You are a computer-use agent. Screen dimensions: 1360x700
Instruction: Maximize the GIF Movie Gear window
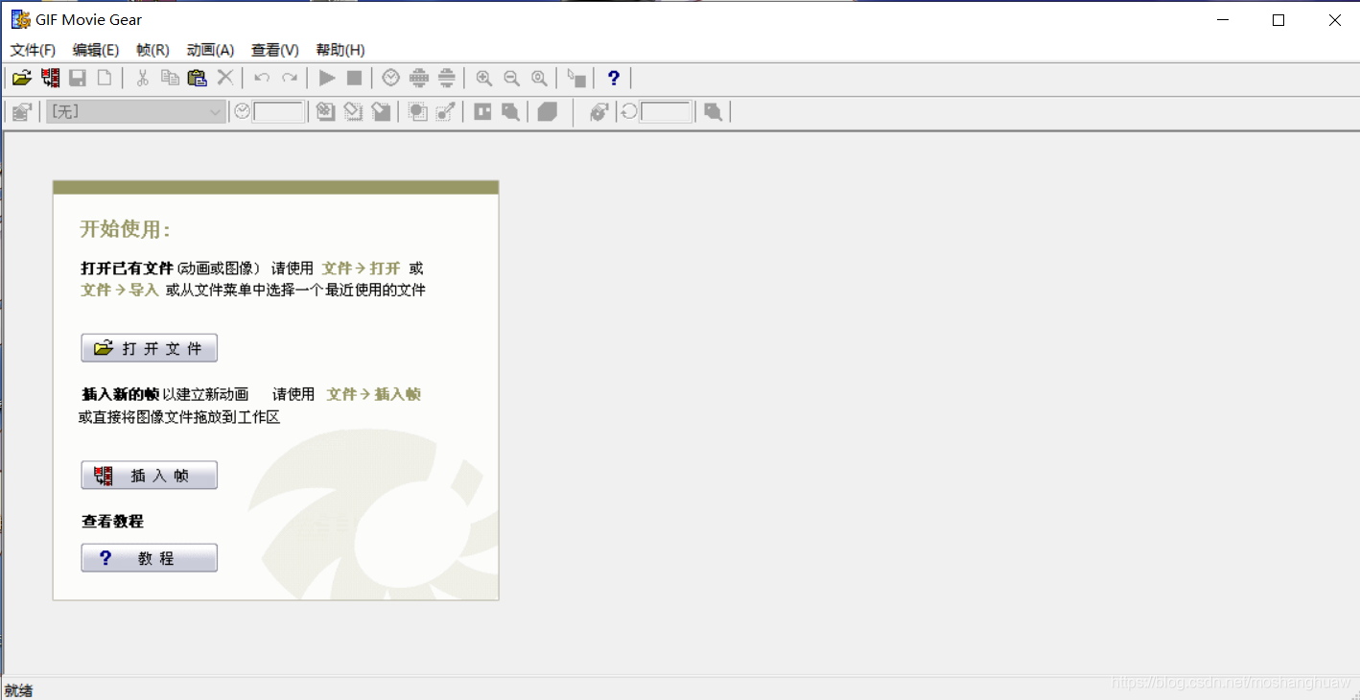[1278, 20]
